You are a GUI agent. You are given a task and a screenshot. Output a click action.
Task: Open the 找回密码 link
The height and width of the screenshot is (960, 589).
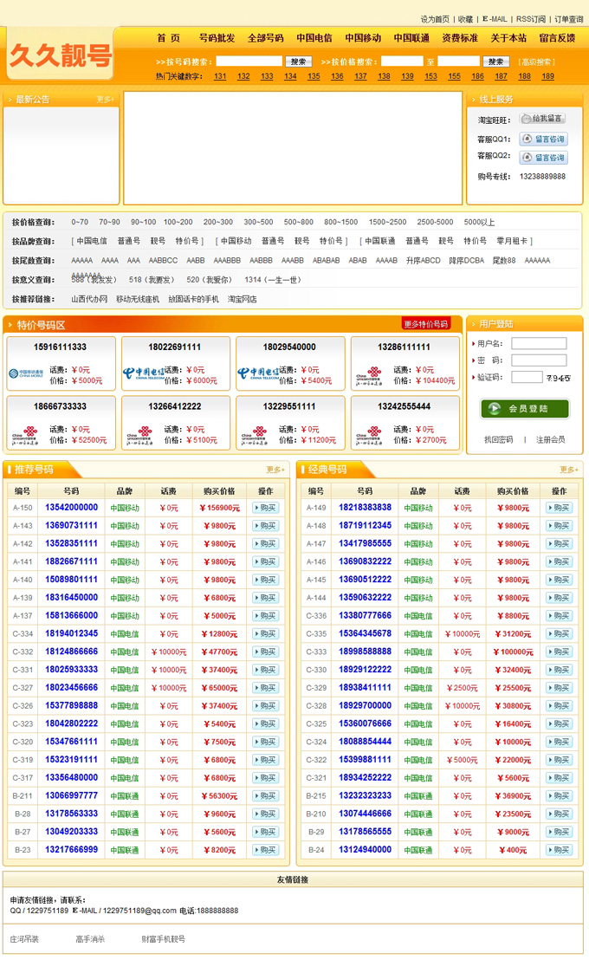point(498,439)
